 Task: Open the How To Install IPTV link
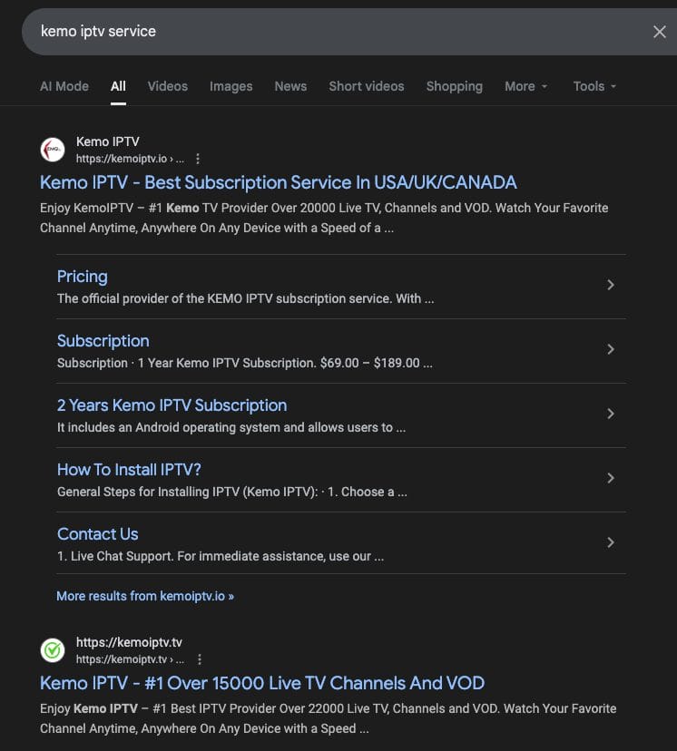pyautogui.click(x=128, y=469)
